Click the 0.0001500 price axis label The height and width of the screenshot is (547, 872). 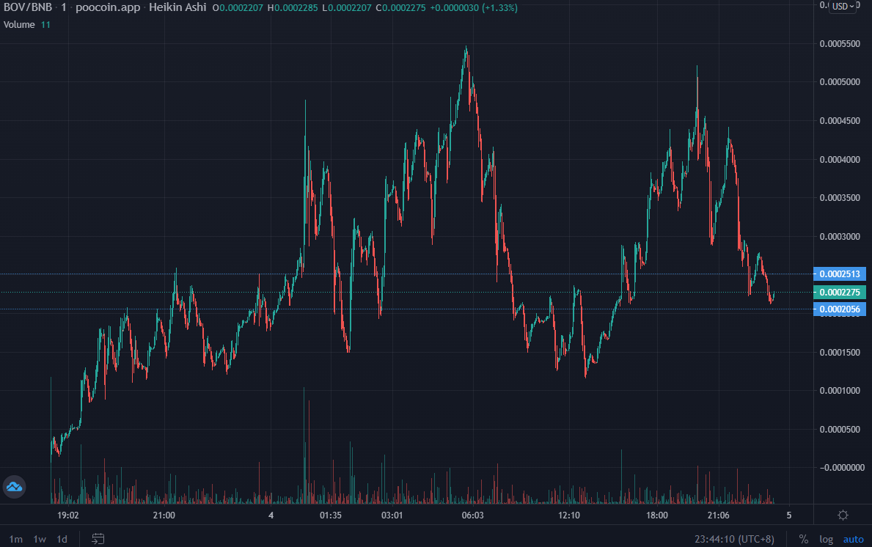click(840, 353)
